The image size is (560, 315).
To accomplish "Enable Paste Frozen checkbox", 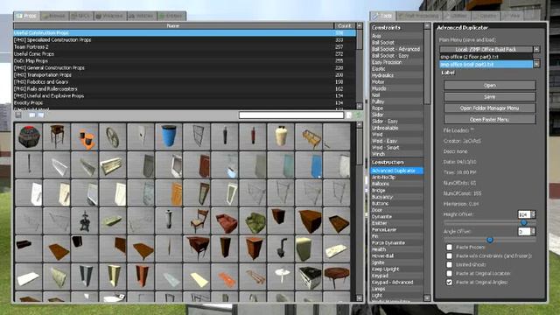I will (x=449, y=247).
